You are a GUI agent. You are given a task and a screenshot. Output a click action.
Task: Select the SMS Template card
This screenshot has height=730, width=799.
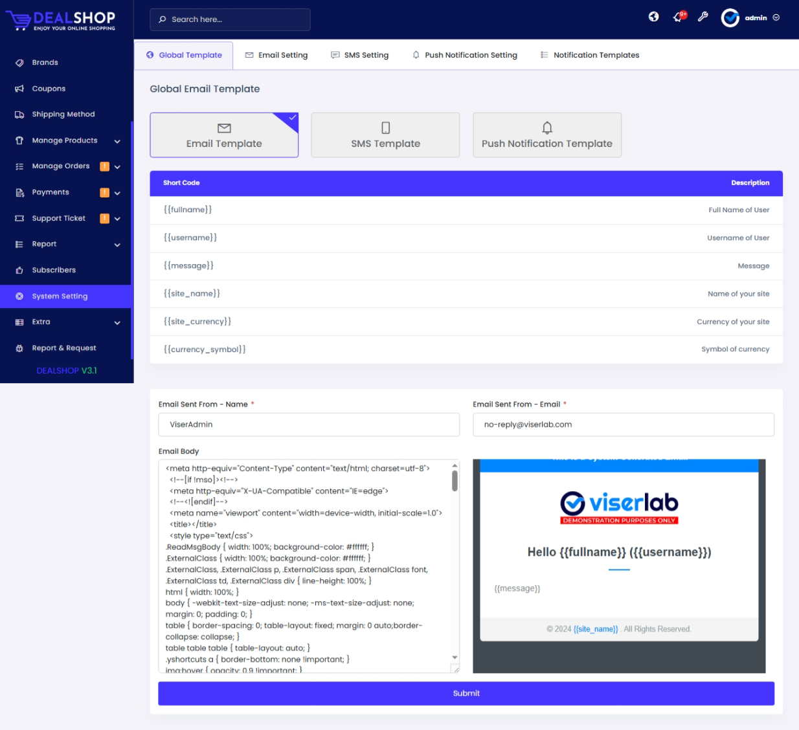pos(385,135)
